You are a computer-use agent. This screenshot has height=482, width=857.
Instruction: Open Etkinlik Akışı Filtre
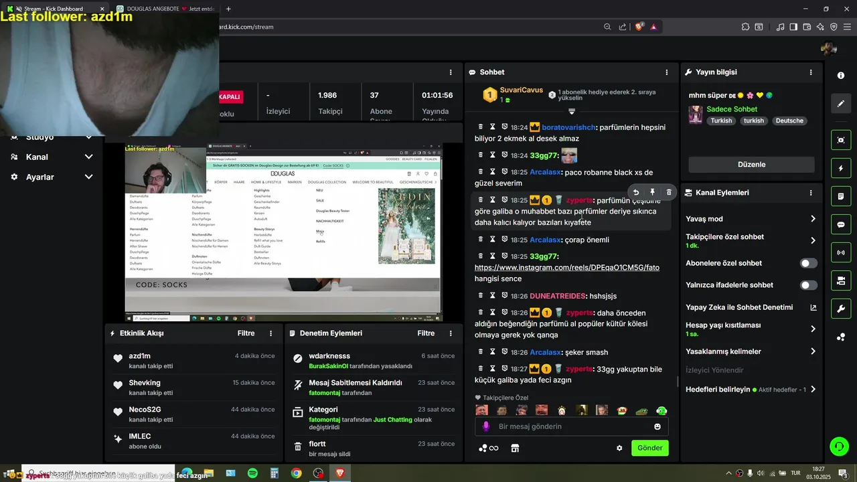coord(246,333)
